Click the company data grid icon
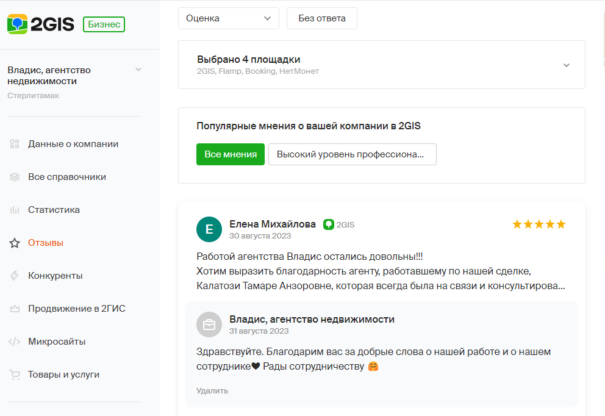The width and height of the screenshot is (605, 416). click(14, 144)
